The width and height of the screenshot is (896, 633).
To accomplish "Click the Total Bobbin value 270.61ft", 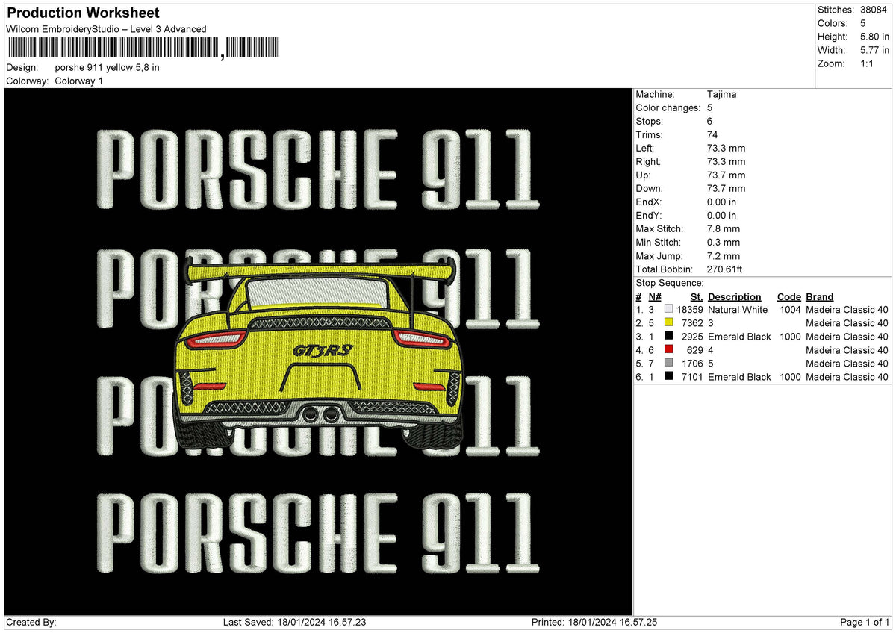I will (724, 269).
